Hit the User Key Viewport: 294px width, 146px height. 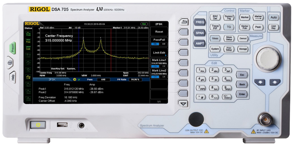(274, 27)
